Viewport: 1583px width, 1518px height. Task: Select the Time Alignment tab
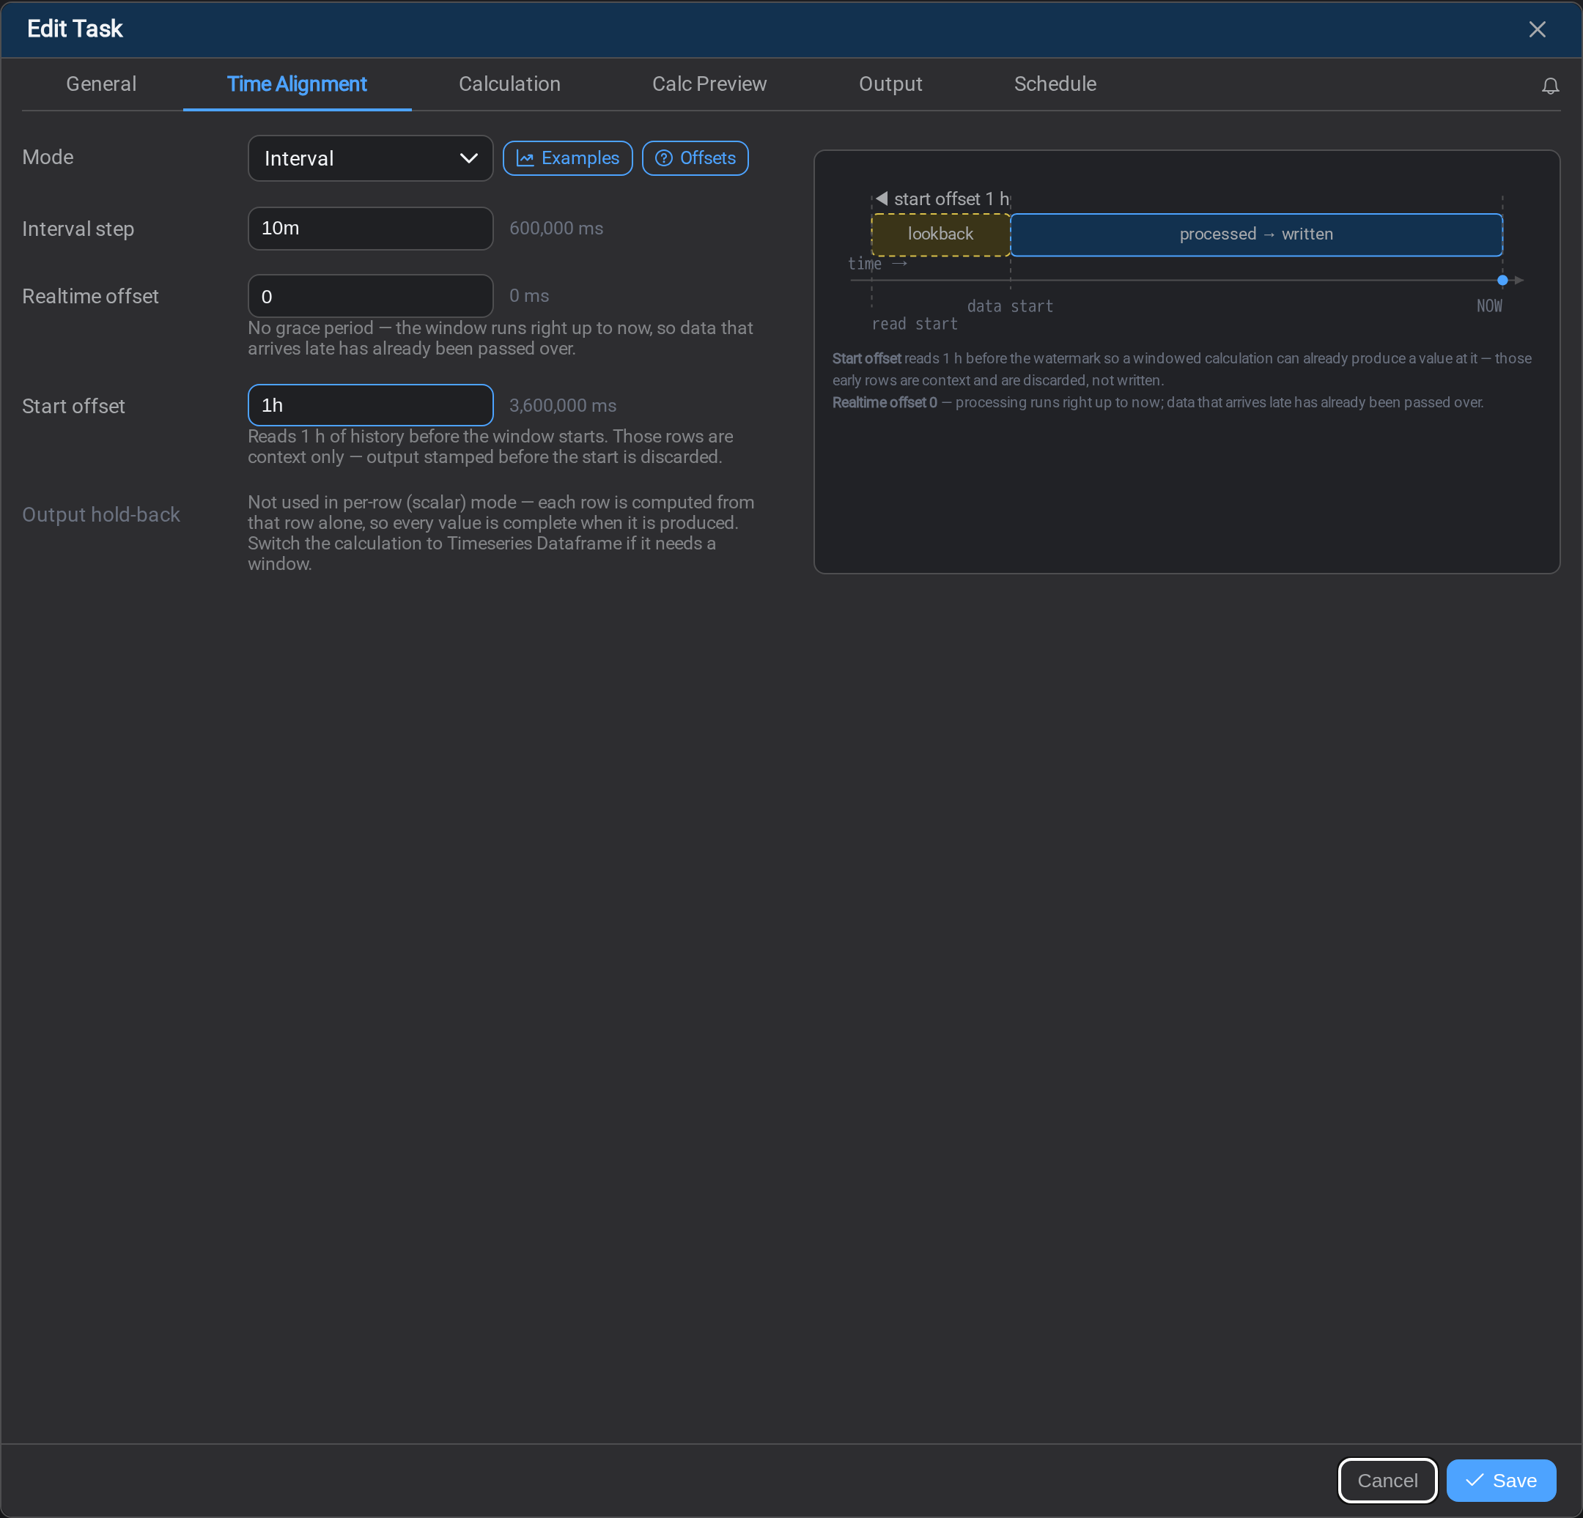coord(298,84)
